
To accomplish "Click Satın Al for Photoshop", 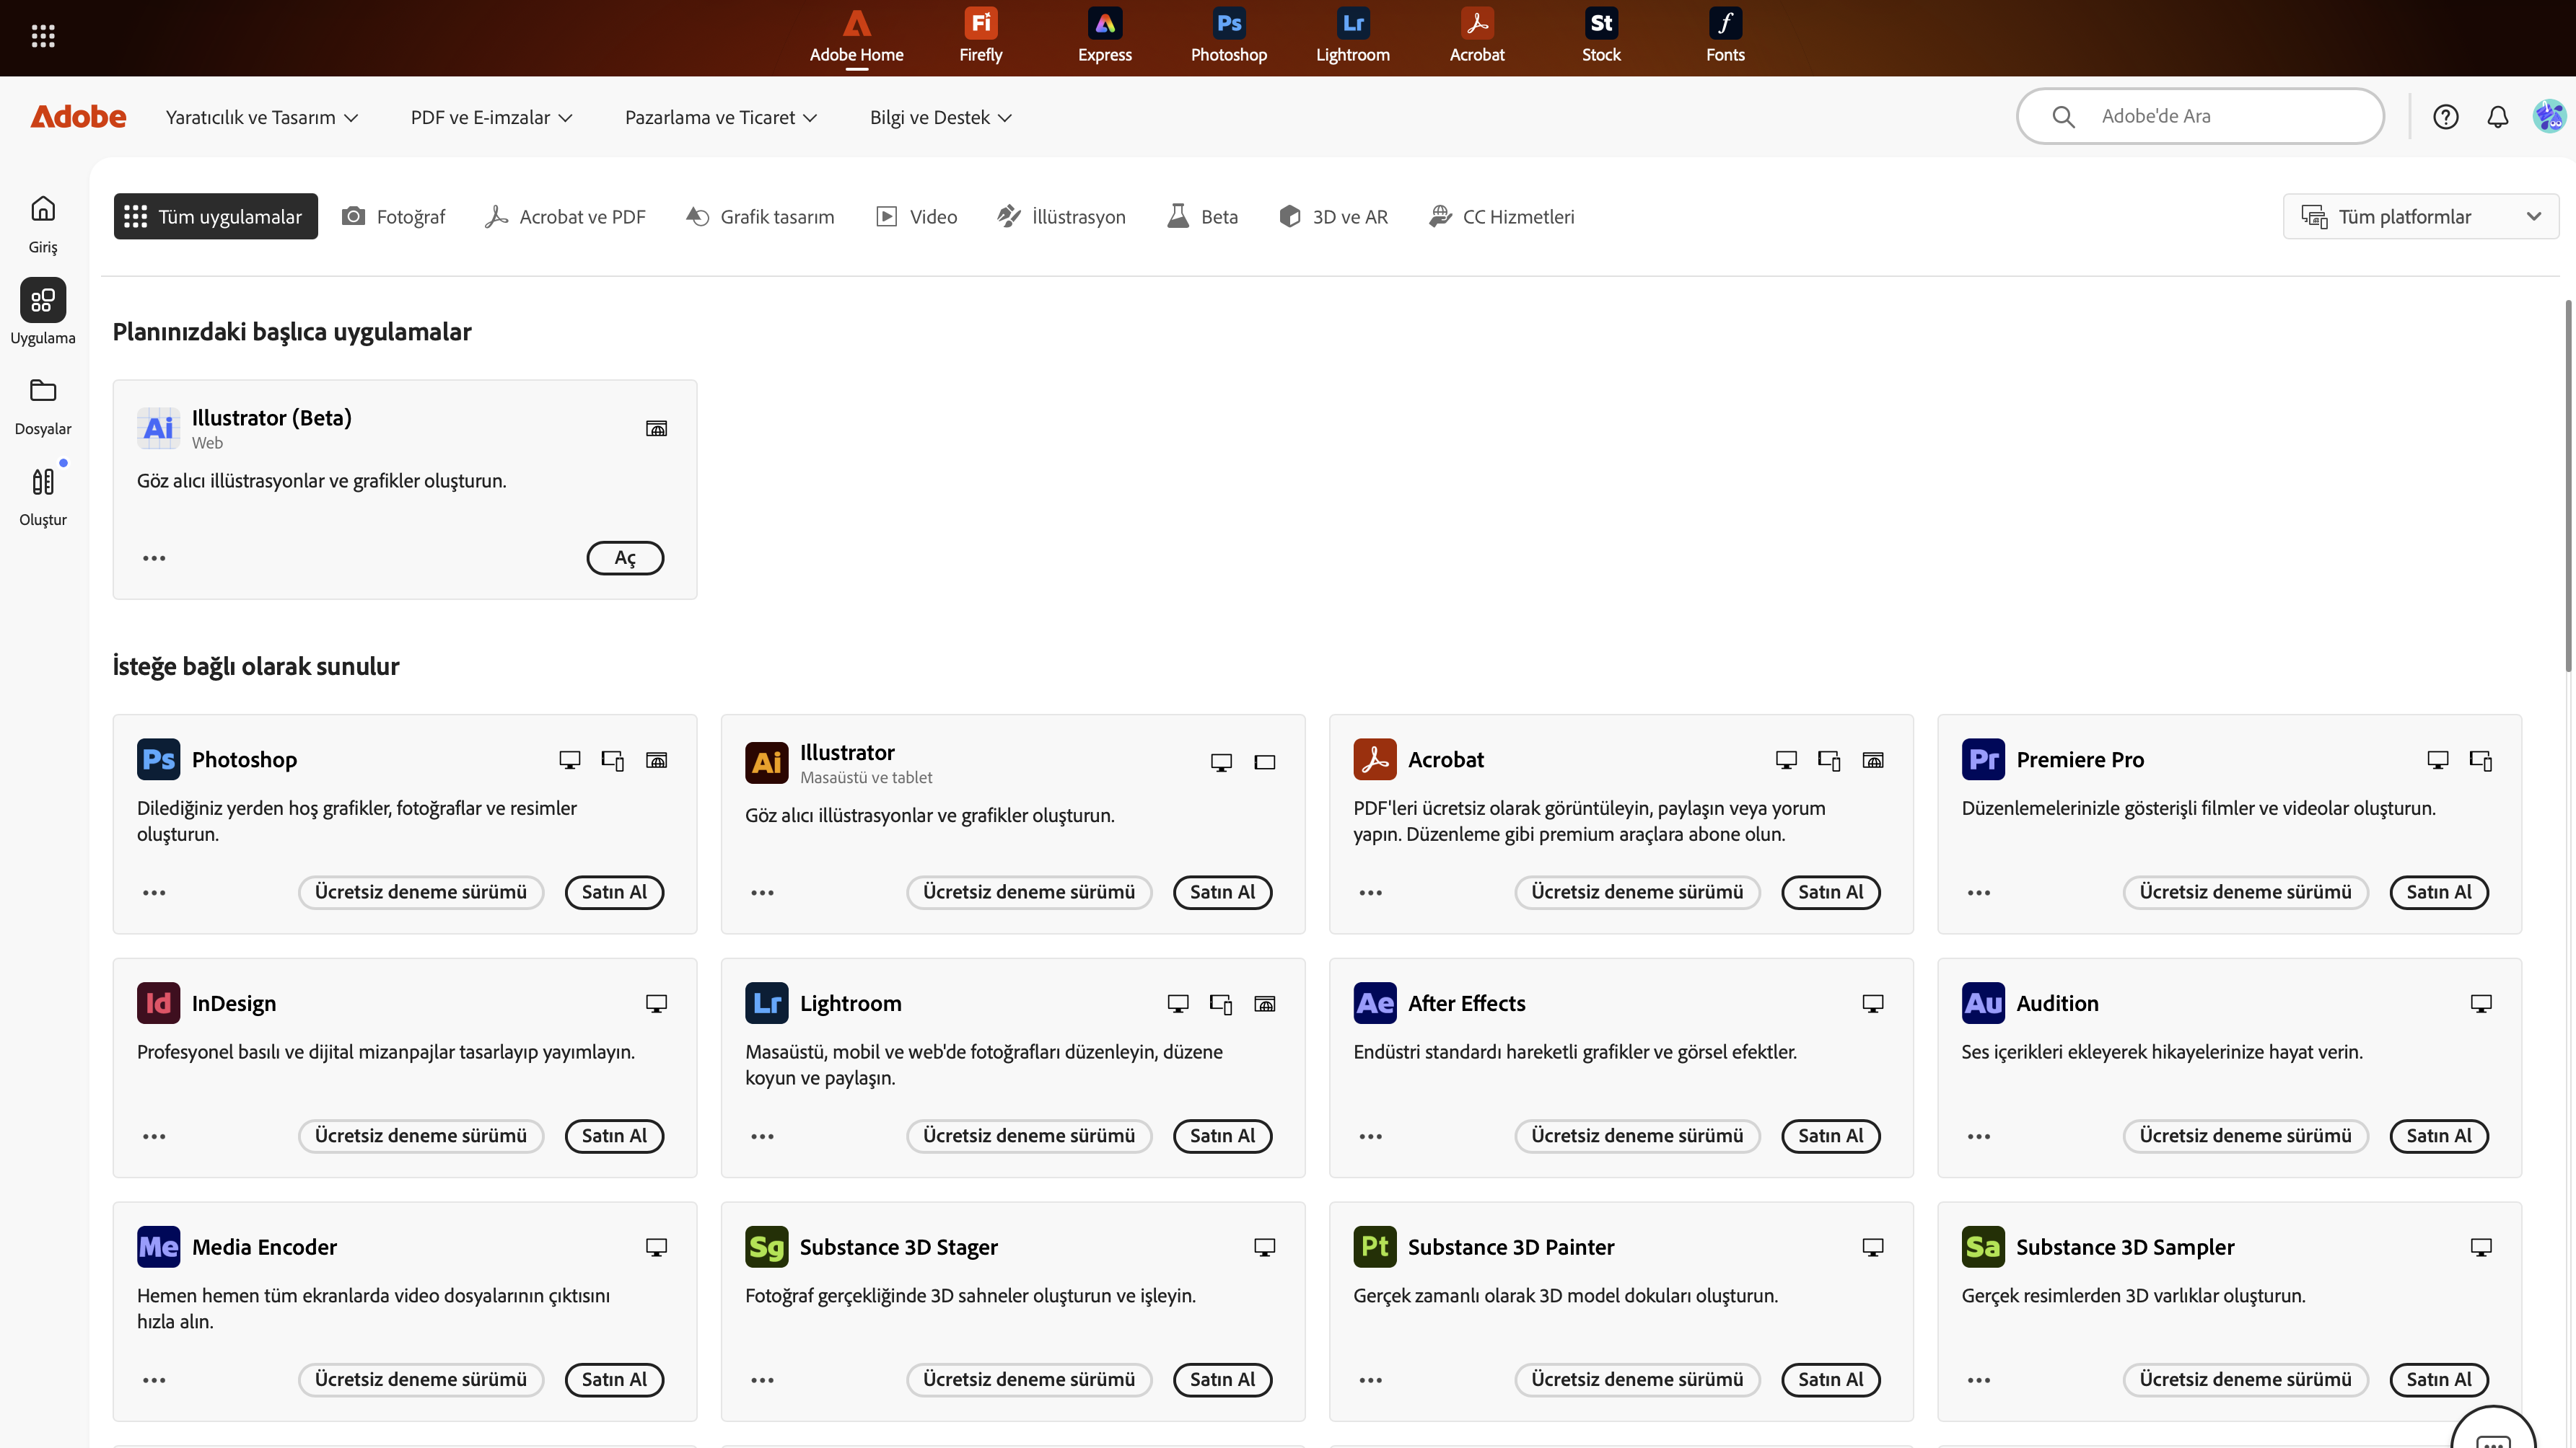I will tap(614, 893).
